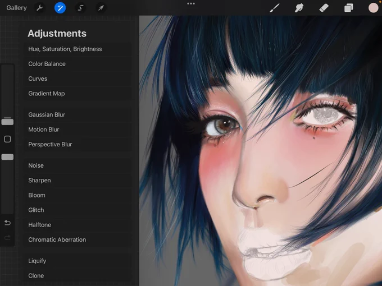This screenshot has width=382, height=286.
Task: Tap the portrait canvas artwork
Action: [261, 151]
